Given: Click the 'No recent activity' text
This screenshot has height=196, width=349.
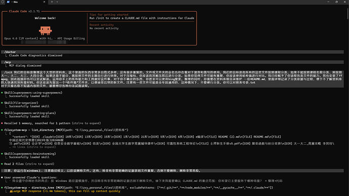Looking at the screenshot, I should 104,28.
